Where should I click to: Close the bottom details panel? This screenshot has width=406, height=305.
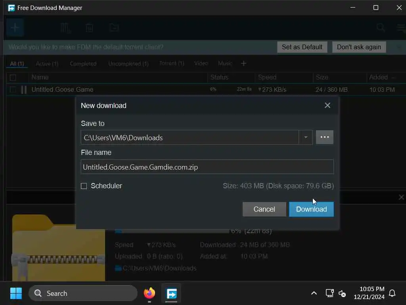401,197
